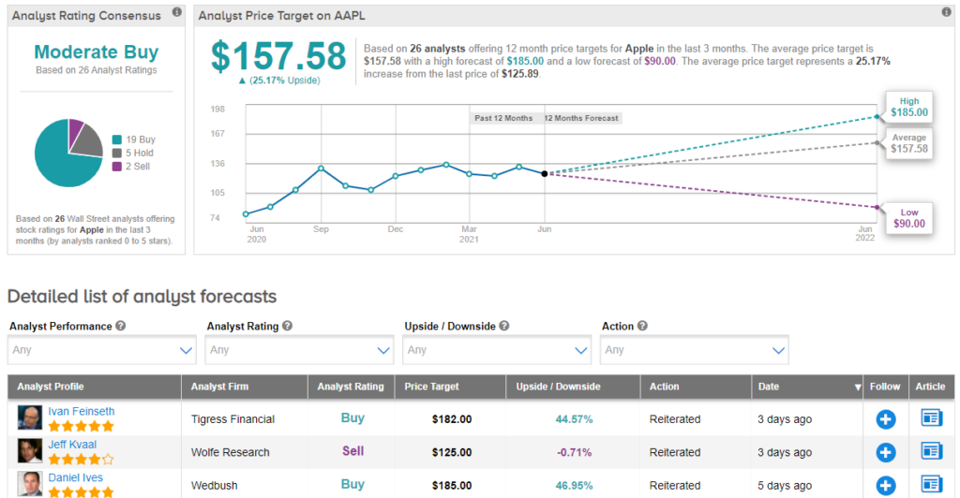The image size is (960, 498).
Task: Click help icon next to Upside / Downside filter
Action: tap(504, 327)
